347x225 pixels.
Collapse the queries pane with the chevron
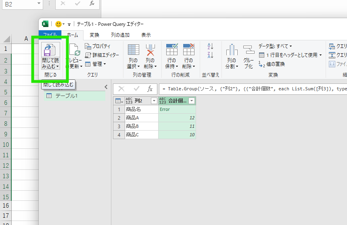pos(106,87)
